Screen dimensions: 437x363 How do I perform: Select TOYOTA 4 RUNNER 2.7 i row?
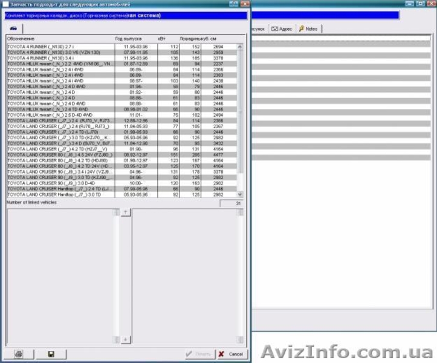pyautogui.click(x=59, y=47)
